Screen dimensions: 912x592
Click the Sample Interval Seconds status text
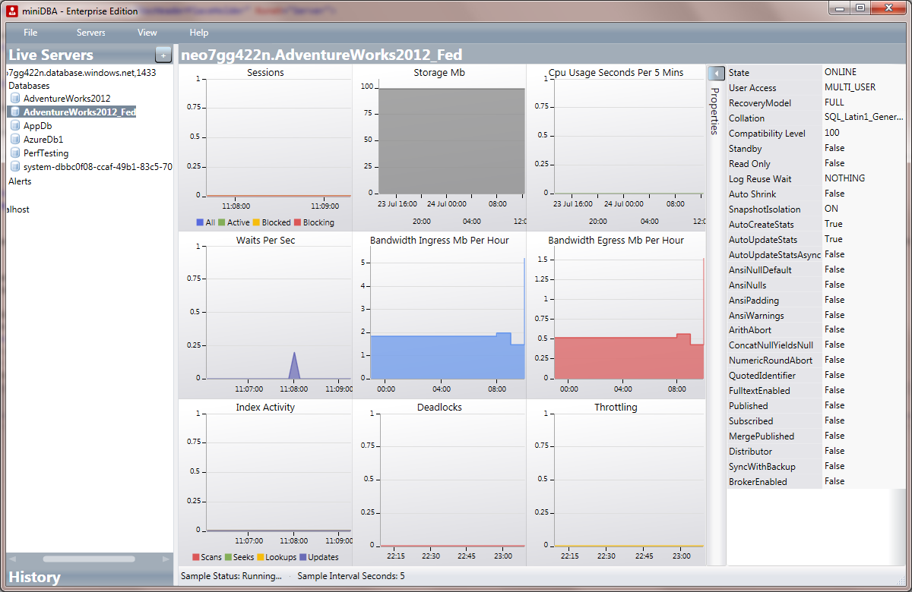pyautogui.click(x=351, y=576)
